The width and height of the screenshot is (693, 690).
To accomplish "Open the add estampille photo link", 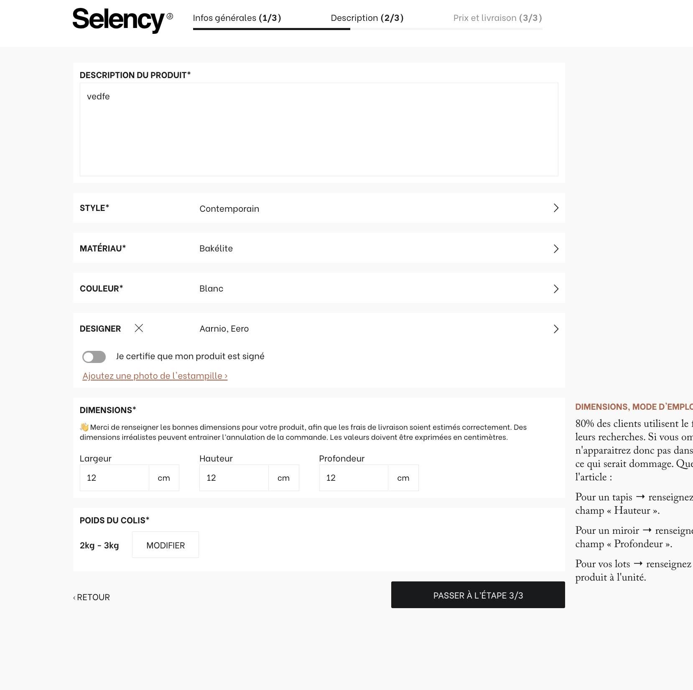I will click(155, 376).
